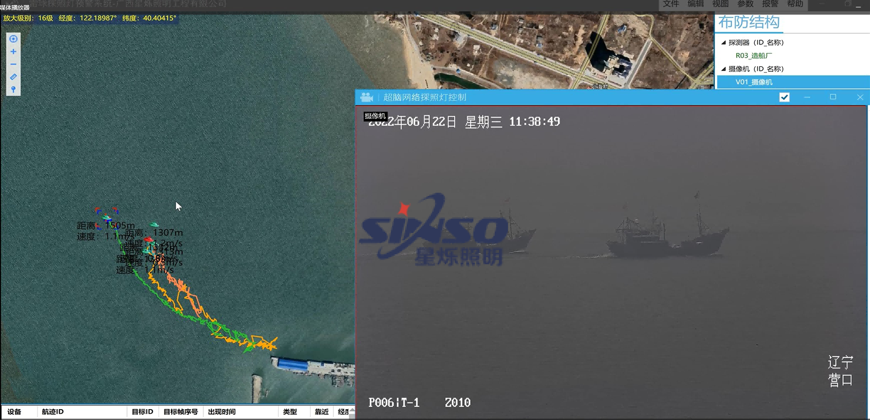
Task: Select the ruler measurement tool
Action: [x=13, y=77]
